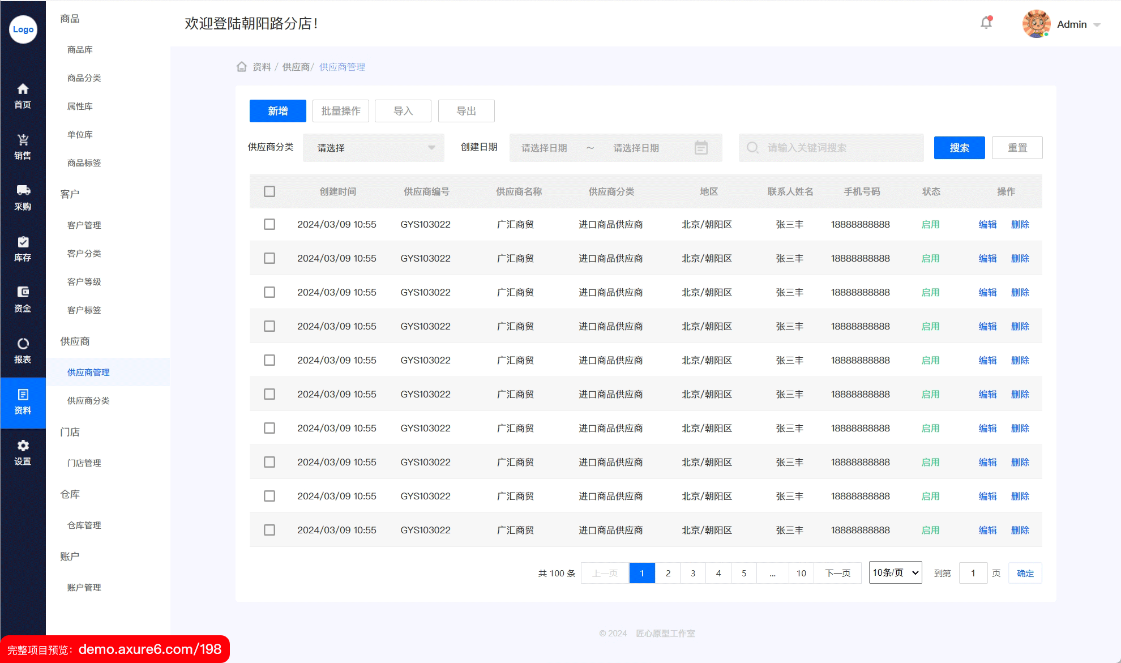
Task: Click the page number jump field
Action: pyautogui.click(x=973, y=573)
